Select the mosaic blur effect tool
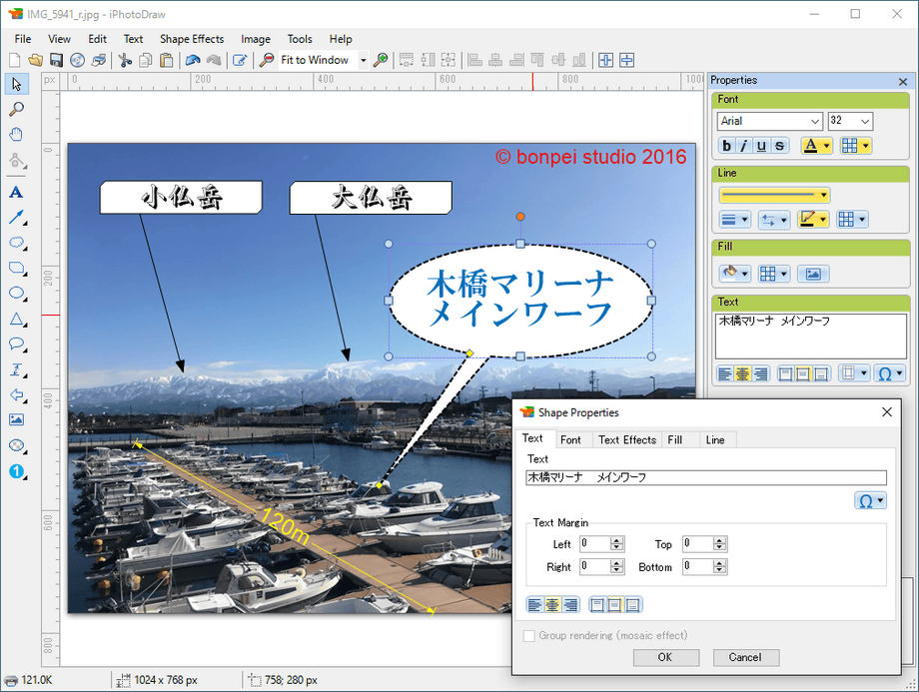The width and height of the screenshot is (919, 692). [16, 445]
